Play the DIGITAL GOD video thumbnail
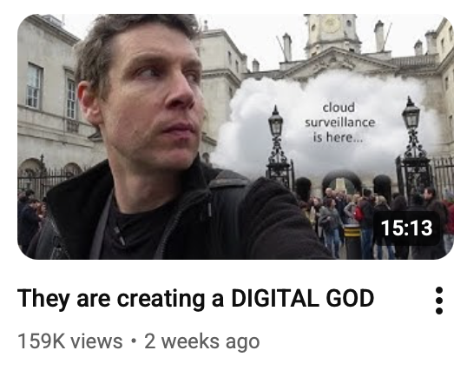This screenshot has height=377, width=467. [235, 136]
